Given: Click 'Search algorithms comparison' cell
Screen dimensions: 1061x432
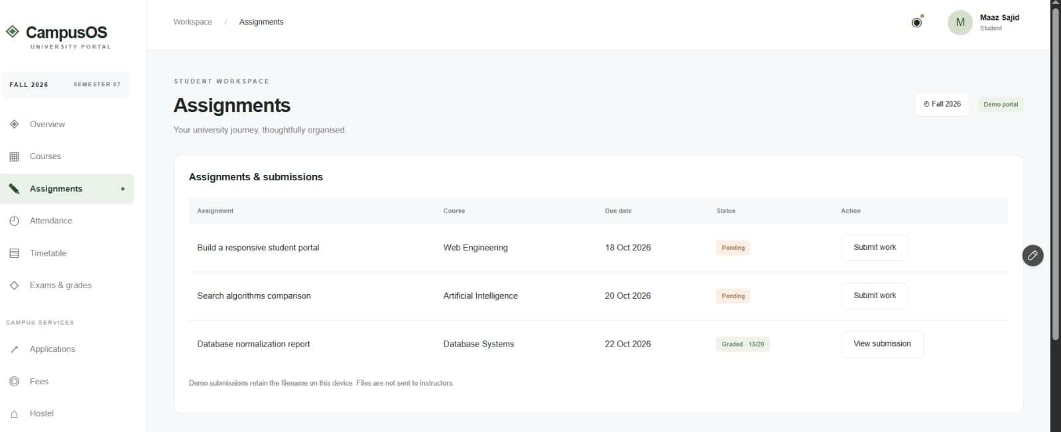Looking at the screenshot, I should (x=254, y=296).
